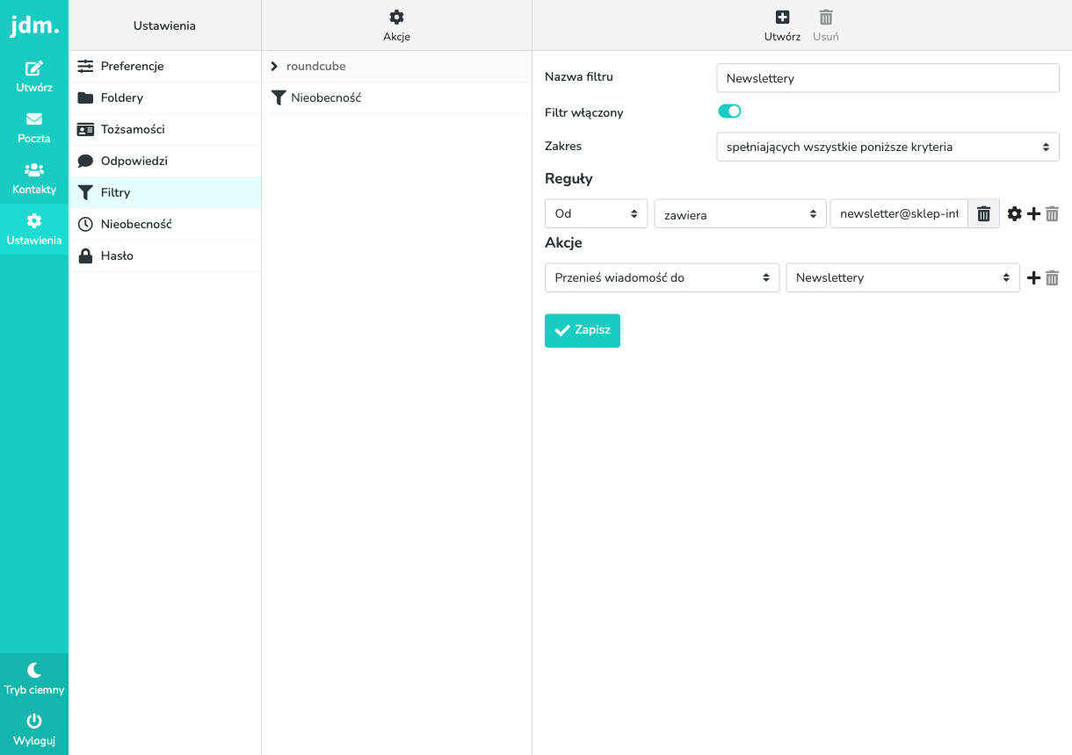Viewport: 1072px width, 755px height.
Task: Click the Zapisz save button
Action: 583,331
